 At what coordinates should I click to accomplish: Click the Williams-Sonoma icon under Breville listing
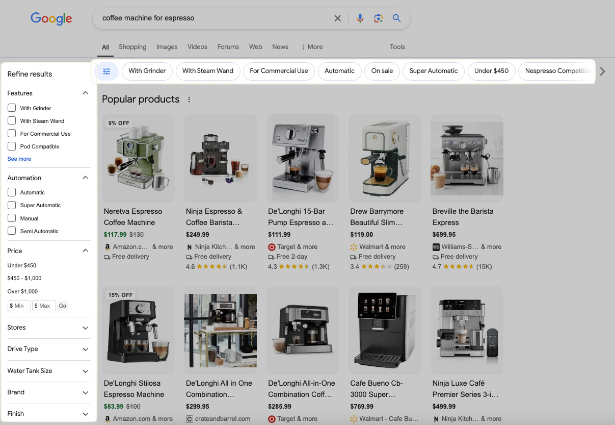pyautogui.click(x=436, y=247)
